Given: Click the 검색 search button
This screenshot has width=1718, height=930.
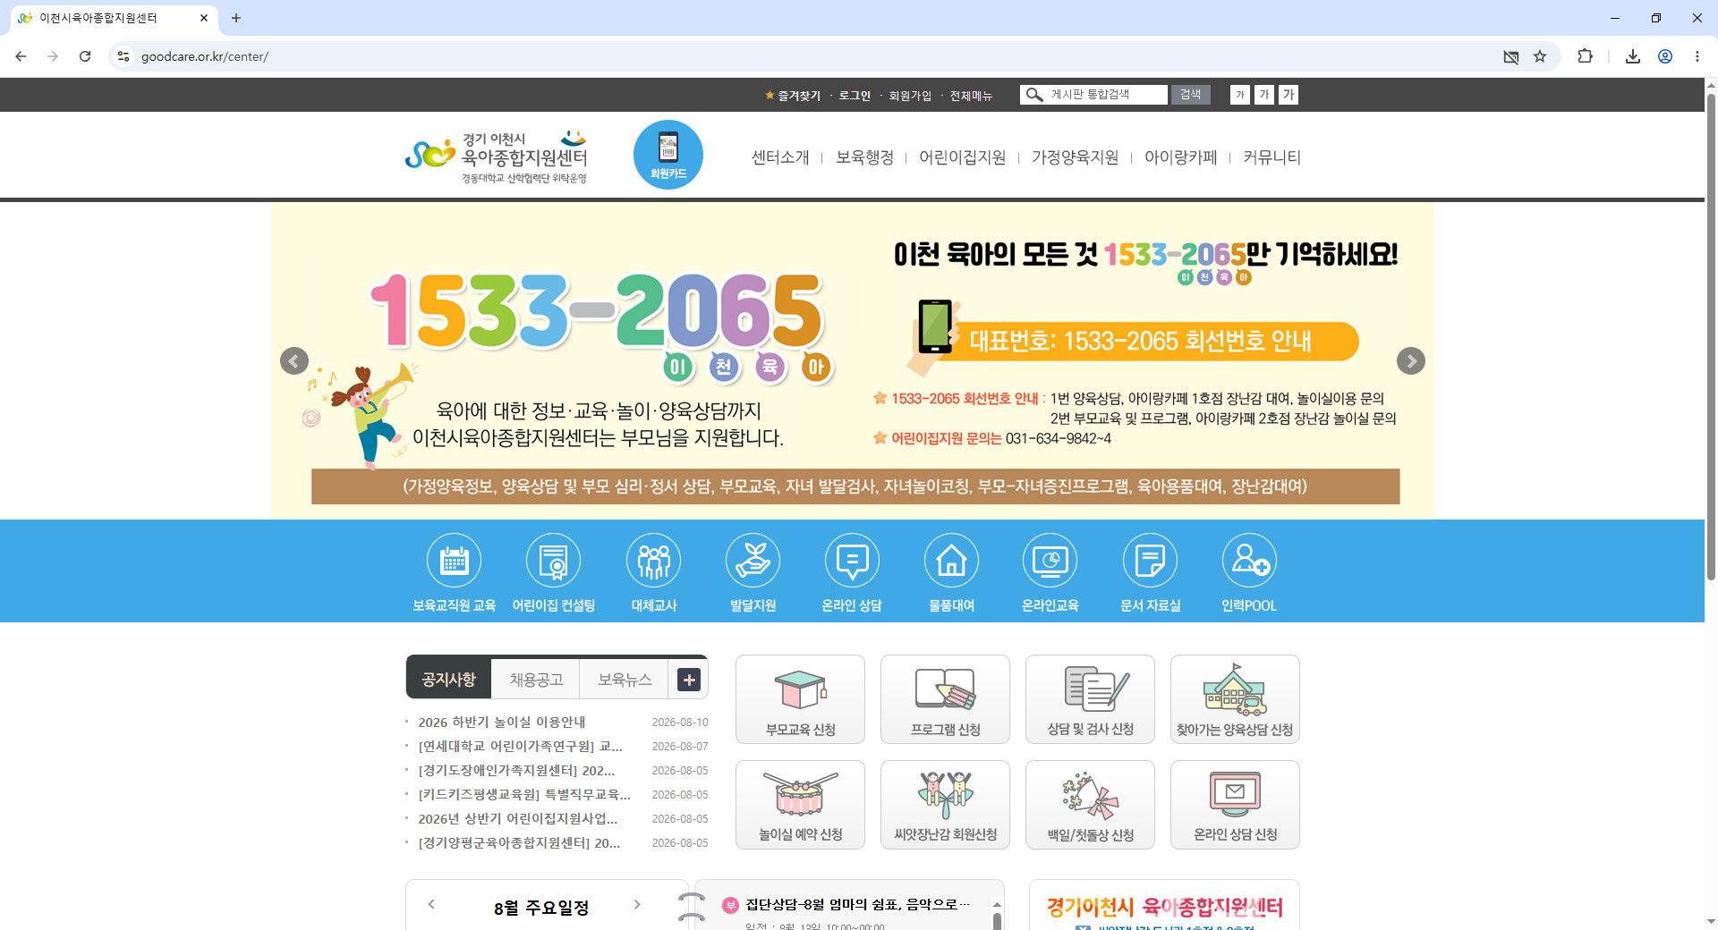Looking at the screenshot, I should [x=1191, y=95].
